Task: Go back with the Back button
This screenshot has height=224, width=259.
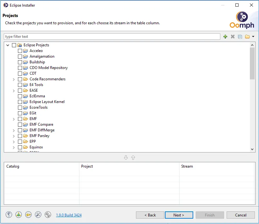Action: [150, 215]
